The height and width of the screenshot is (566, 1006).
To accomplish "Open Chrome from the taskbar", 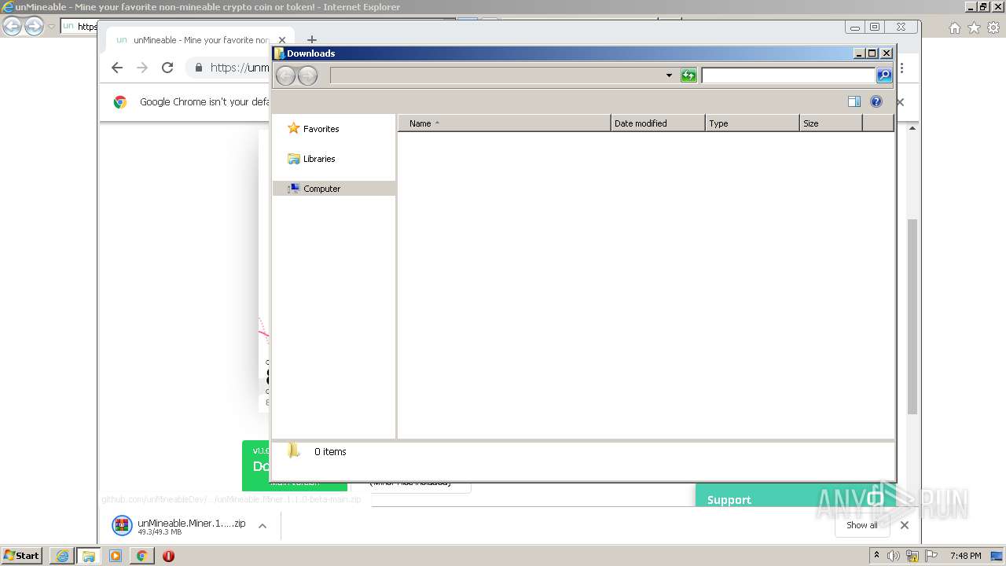I will (x=142, y=556).
